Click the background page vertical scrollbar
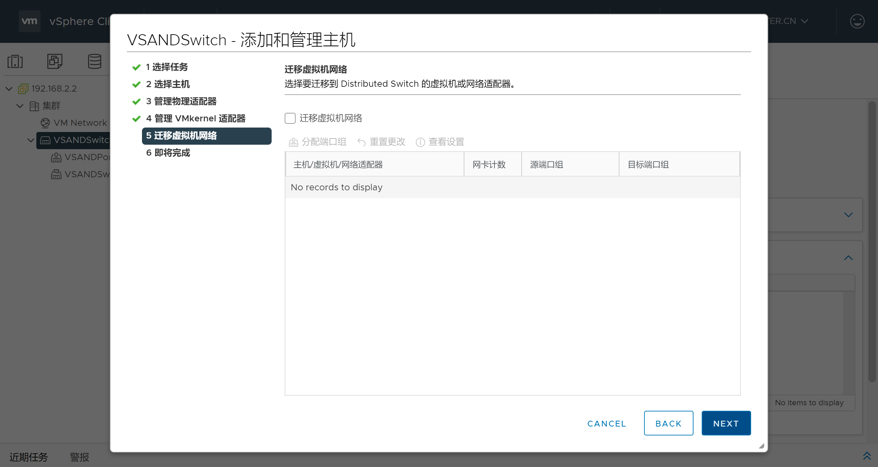 click(871, 241)
